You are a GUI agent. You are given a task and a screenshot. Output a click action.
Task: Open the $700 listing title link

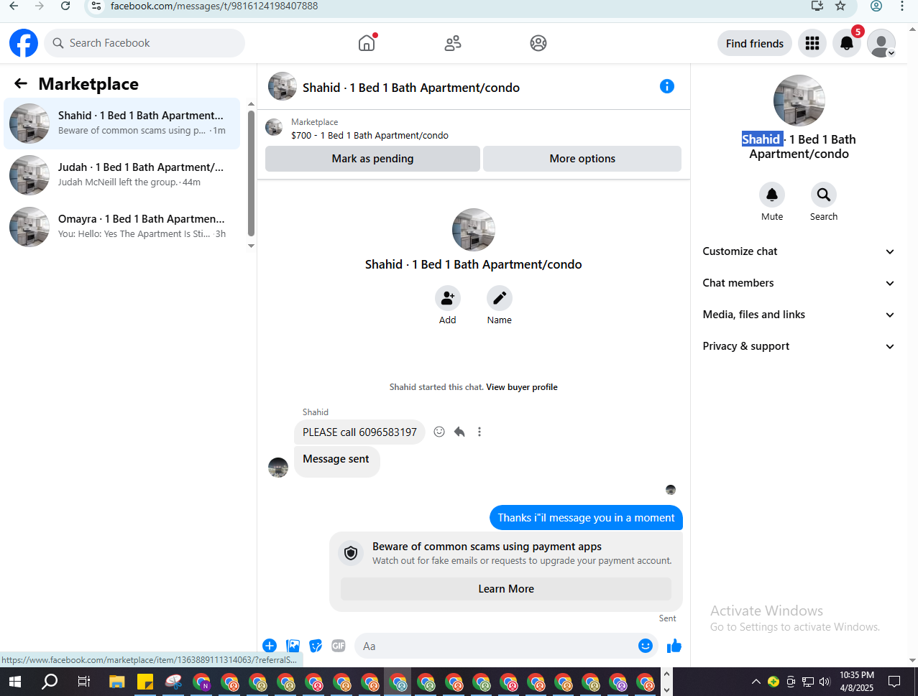370,135
